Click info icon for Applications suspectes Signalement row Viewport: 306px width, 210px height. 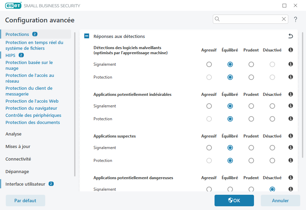(291, 148)
